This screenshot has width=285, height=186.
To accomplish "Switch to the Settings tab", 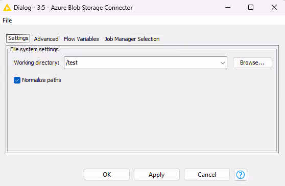I will coord(18,38).
